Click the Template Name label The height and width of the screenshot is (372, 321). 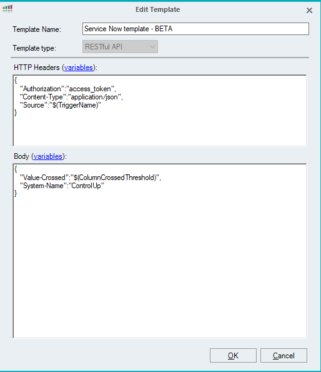click(37, 29)
